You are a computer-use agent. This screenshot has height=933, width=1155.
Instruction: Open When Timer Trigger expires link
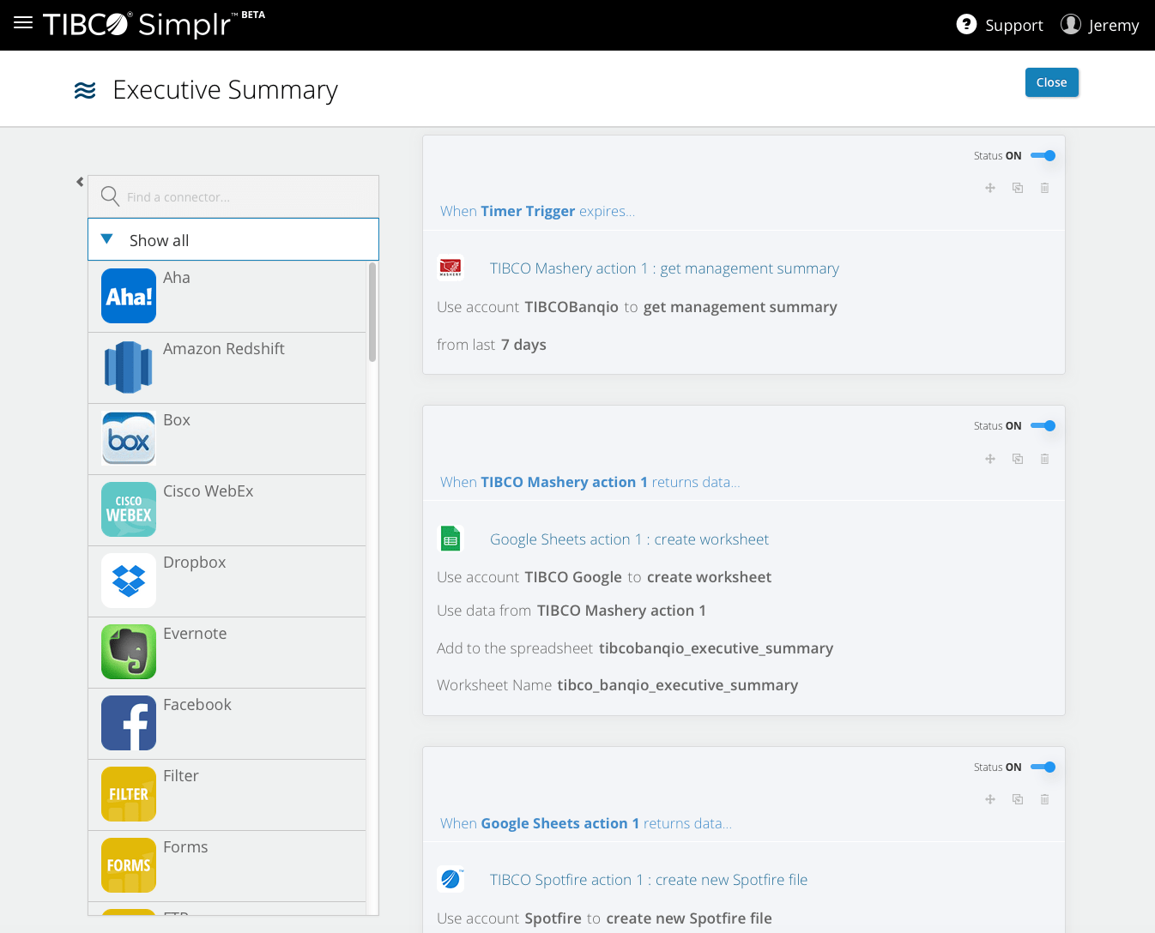(537, 211)
